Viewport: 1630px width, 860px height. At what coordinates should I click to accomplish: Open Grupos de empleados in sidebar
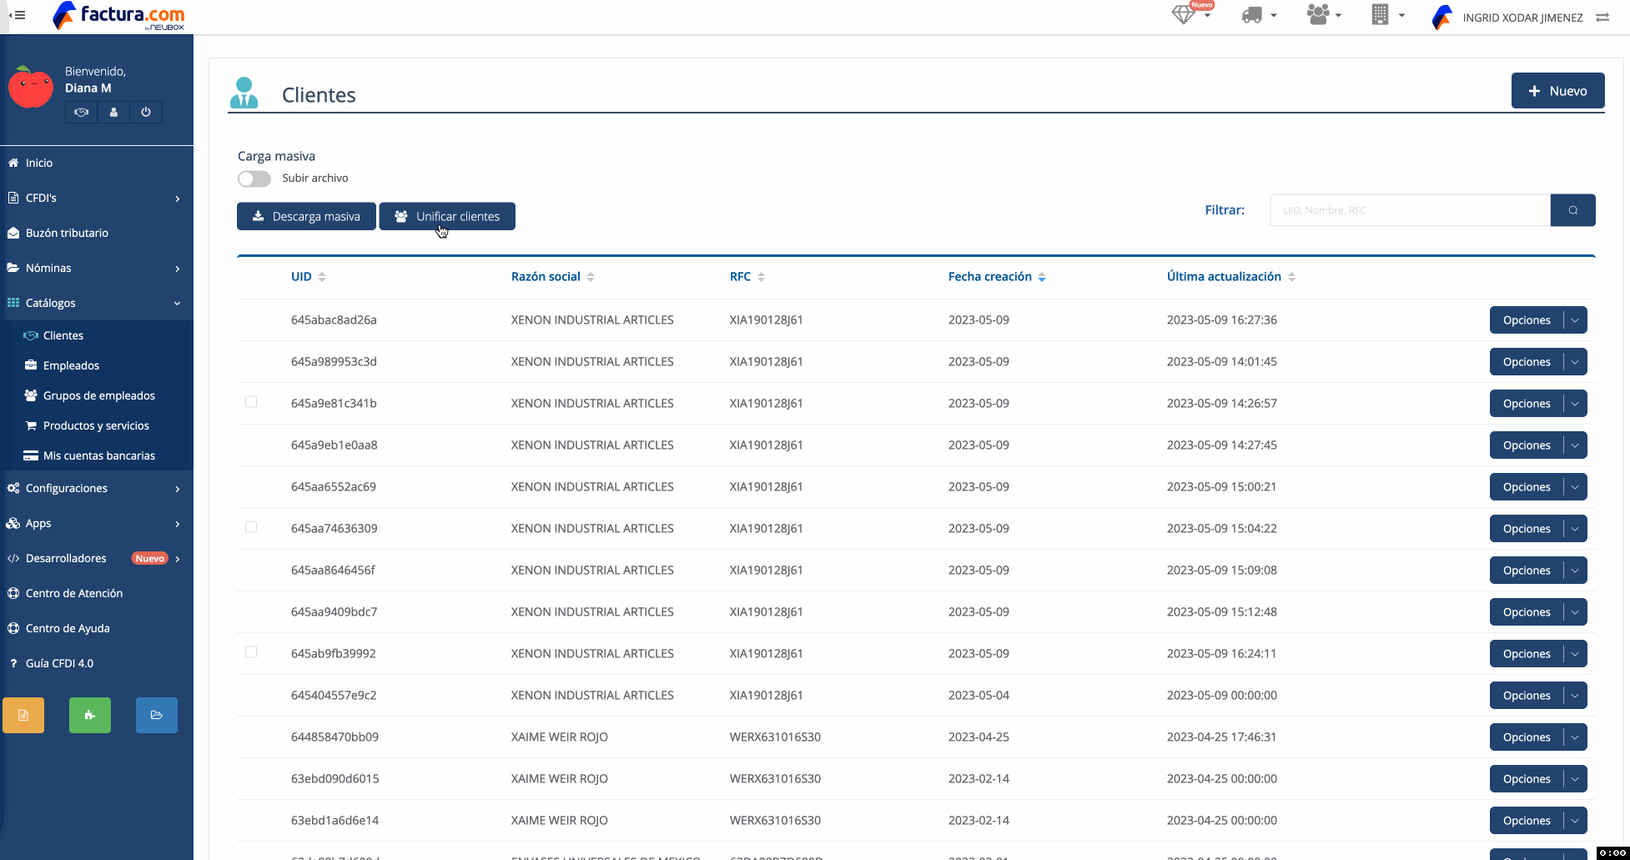[98, 395]
